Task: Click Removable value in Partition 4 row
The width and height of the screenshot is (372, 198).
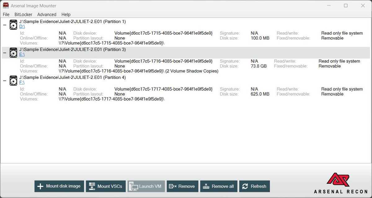Action: point(332,94)
